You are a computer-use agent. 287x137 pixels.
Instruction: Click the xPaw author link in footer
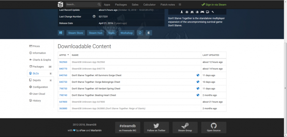pyautogui.click(x=82, y=130)
